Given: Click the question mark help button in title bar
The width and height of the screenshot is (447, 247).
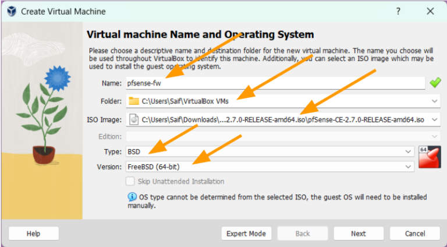Looking at the screenshot, I should 398,11.
